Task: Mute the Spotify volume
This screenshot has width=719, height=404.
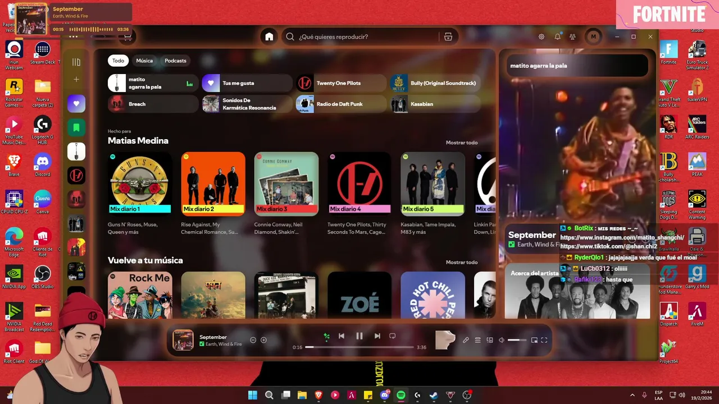Action: point(502,340)
